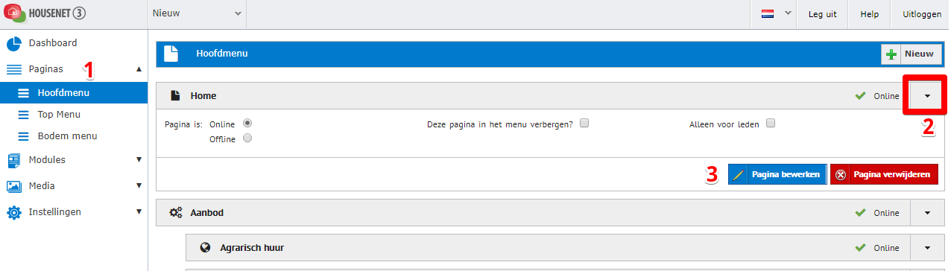951x271 pixels.
Task: Click the Media picture icon
Action: [14, 186]
